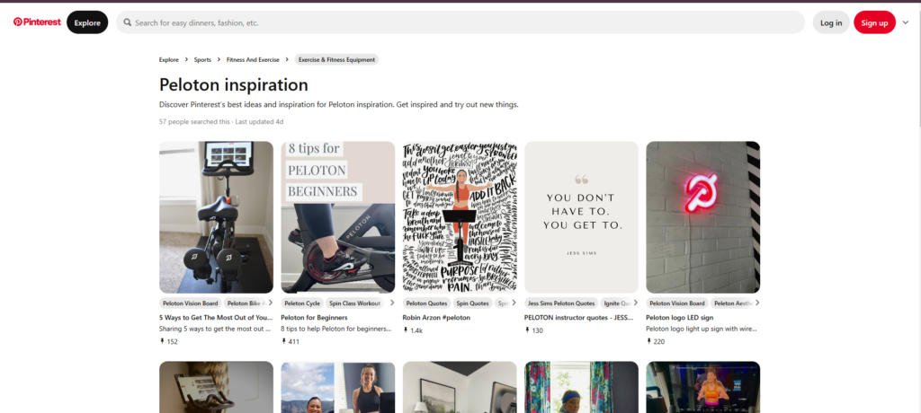Open the Robin Arzon lettering illustration pin

pos(460,217)
